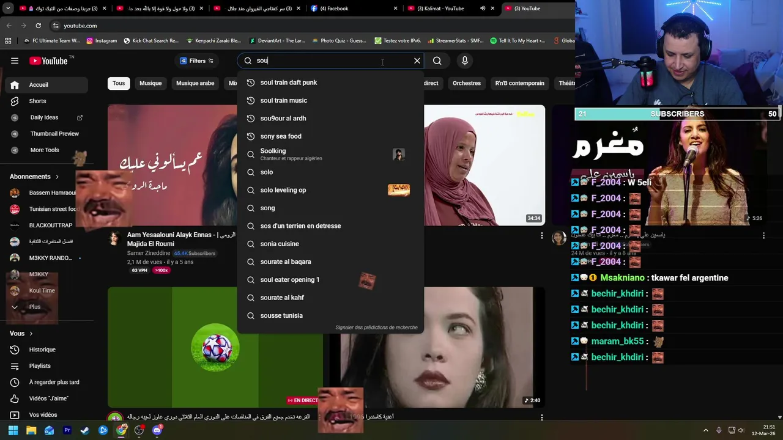Choose suggestion 'soul train daft punk'
Image resolution: width=783 pixels, height=440 pixels.
click(x=330, y=82)
